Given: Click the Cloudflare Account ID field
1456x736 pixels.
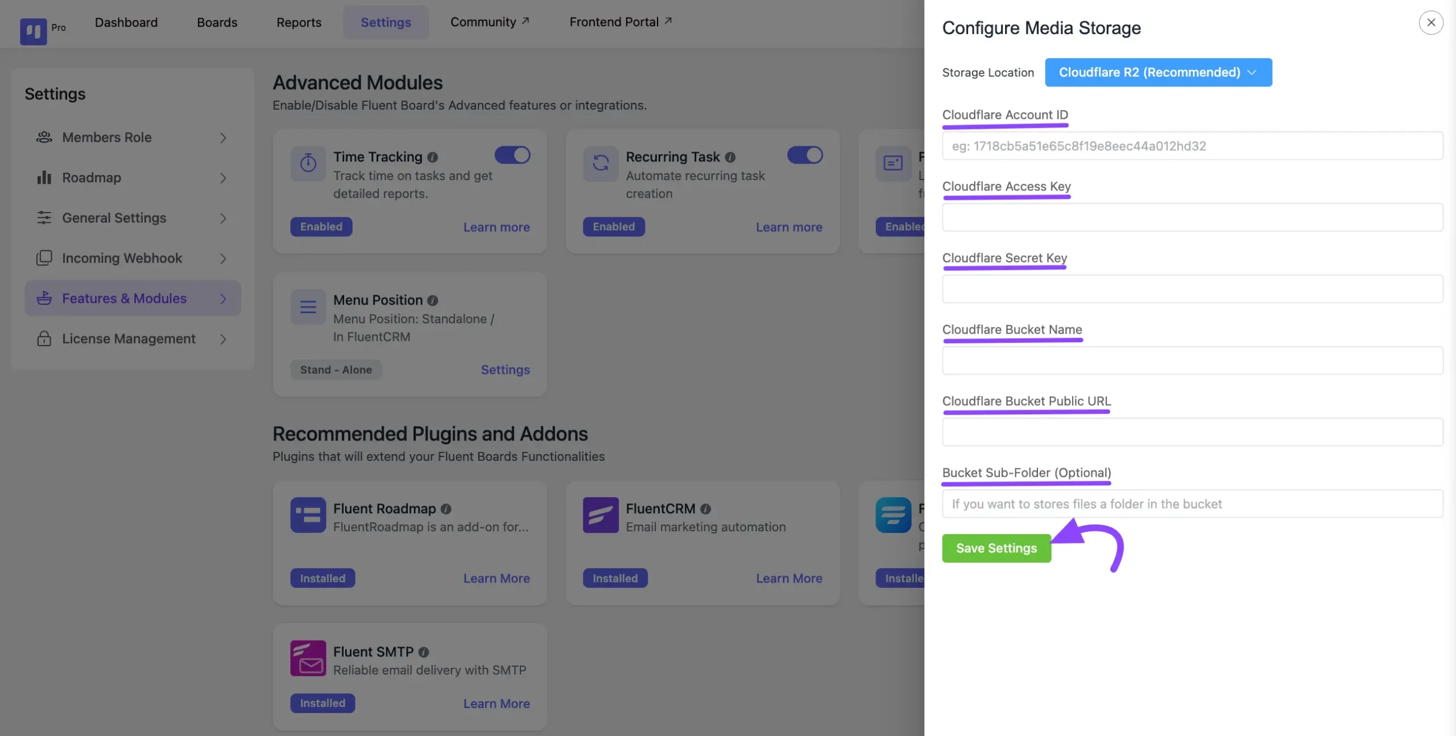Looking at the screenshot, I should coord(1193,145).
